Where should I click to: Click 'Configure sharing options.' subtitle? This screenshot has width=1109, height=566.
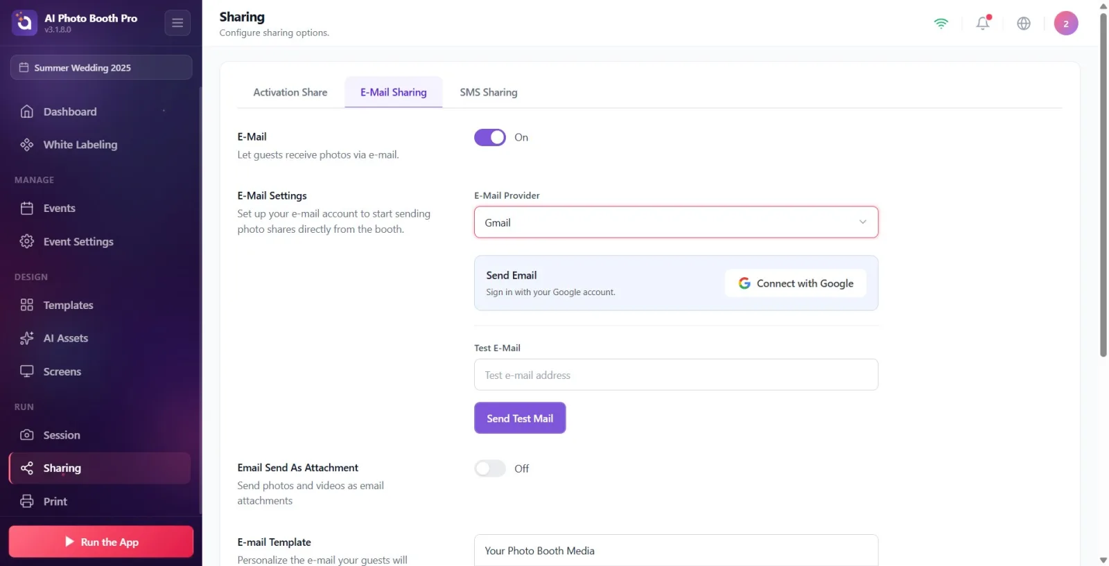274,33
